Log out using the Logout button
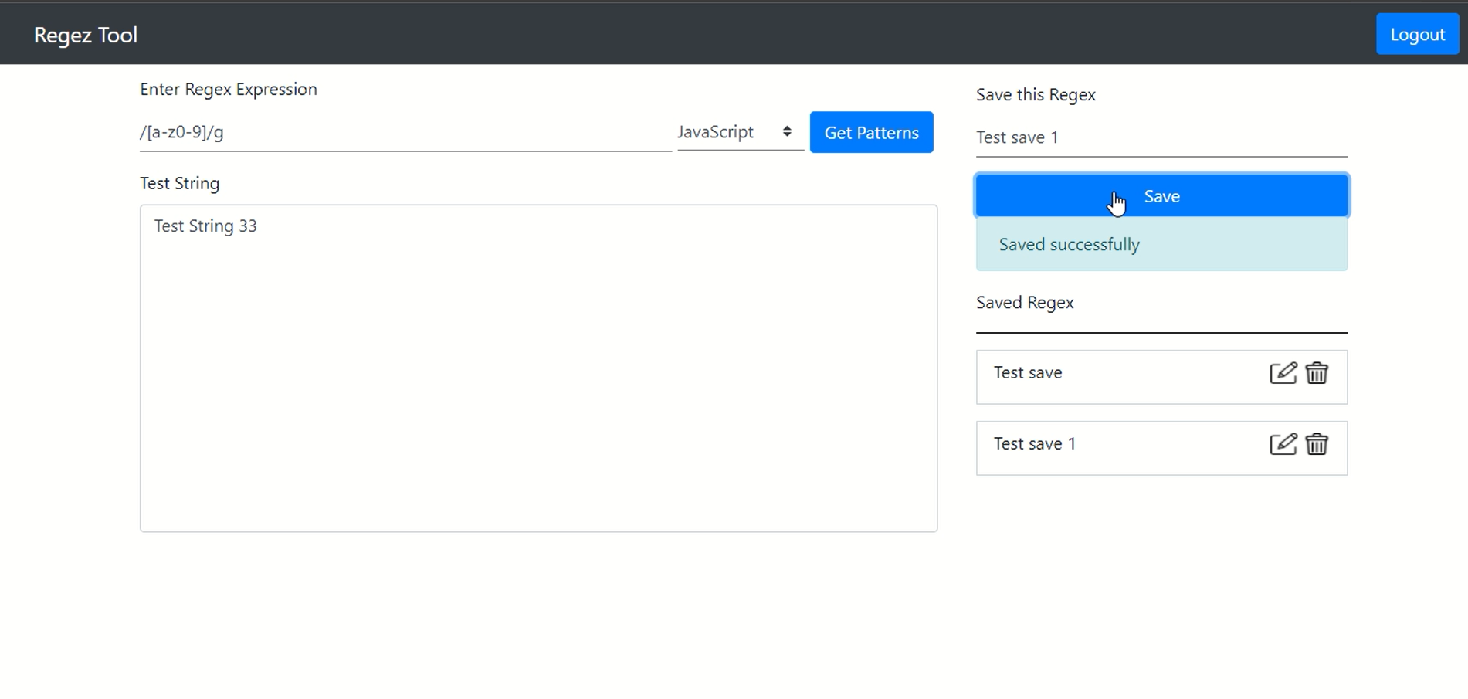This screenshot has width=1468, height=699. (x=1417, y=34)
